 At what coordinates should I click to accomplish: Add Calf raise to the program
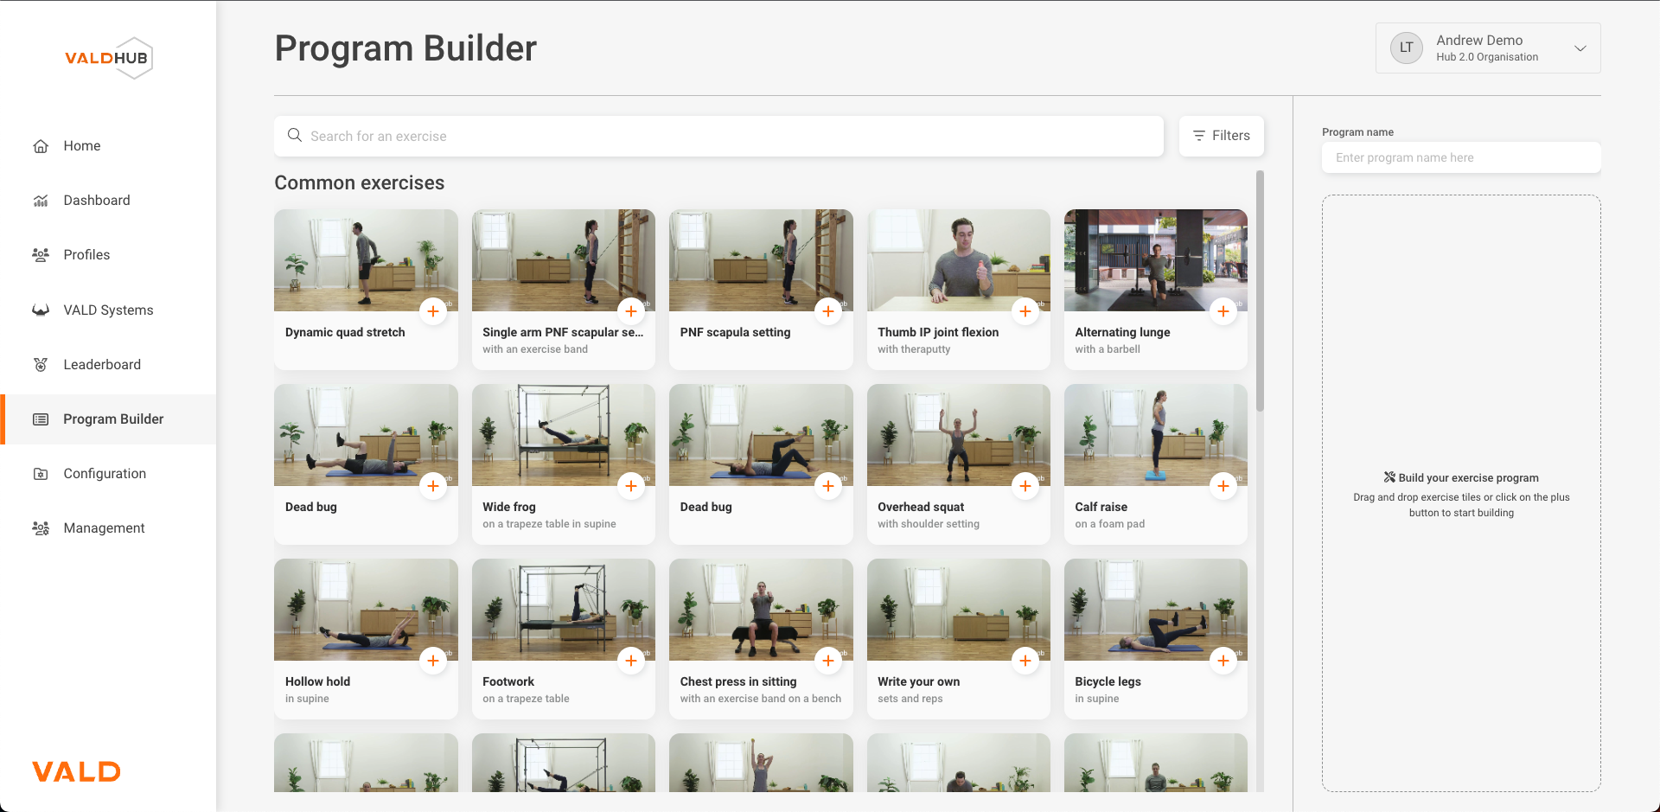1223,486
